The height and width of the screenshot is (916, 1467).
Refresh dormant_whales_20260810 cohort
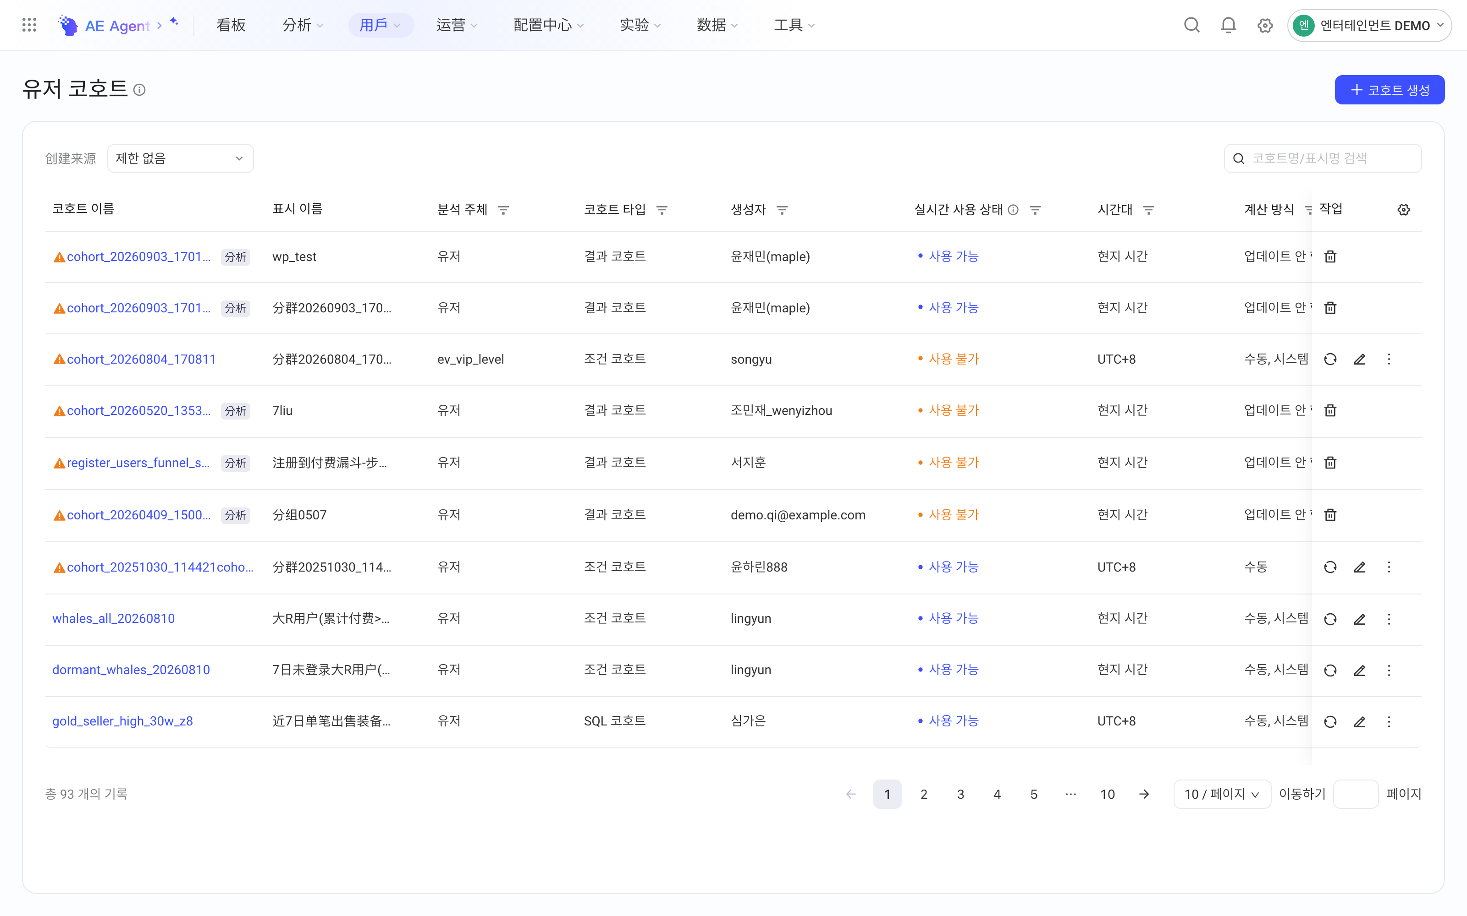tap(1330, 670)
